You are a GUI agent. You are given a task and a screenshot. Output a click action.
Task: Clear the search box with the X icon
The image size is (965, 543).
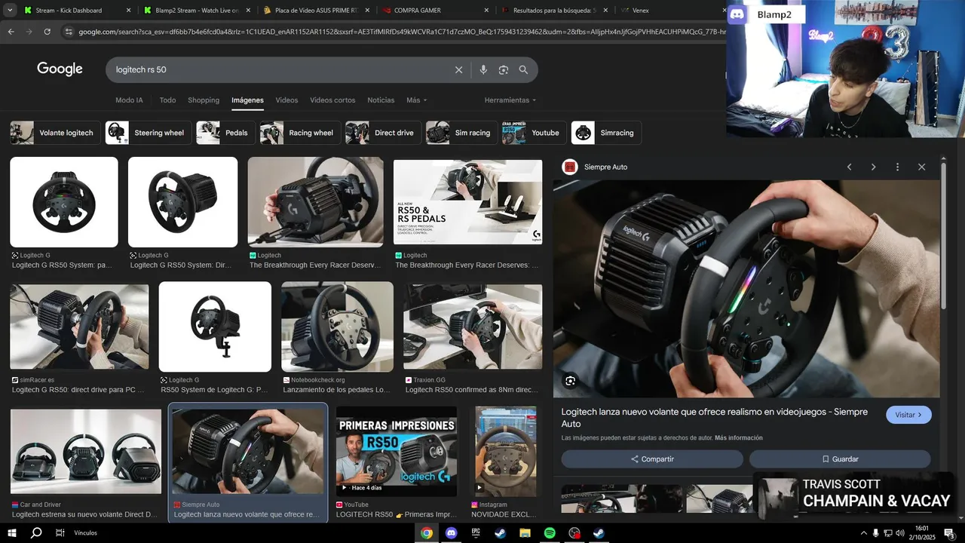458,69
